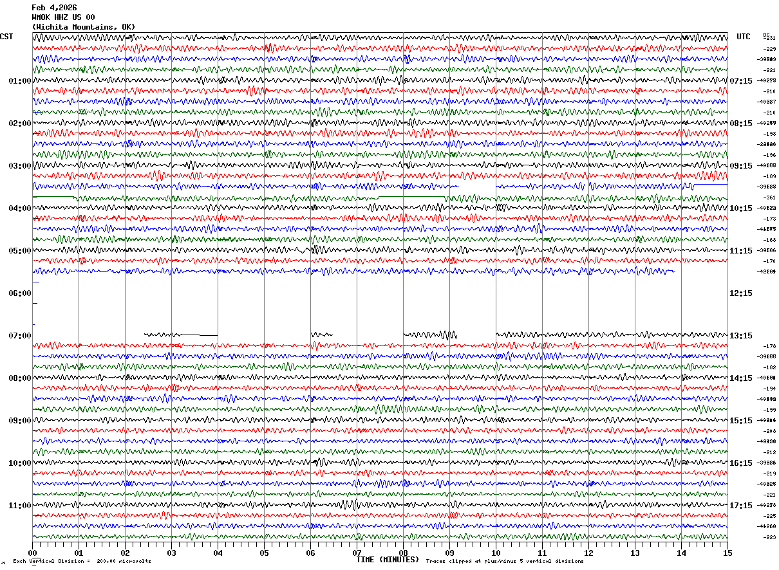Click the DC offset value -361

pyautogui.click(x=769, y=198)
